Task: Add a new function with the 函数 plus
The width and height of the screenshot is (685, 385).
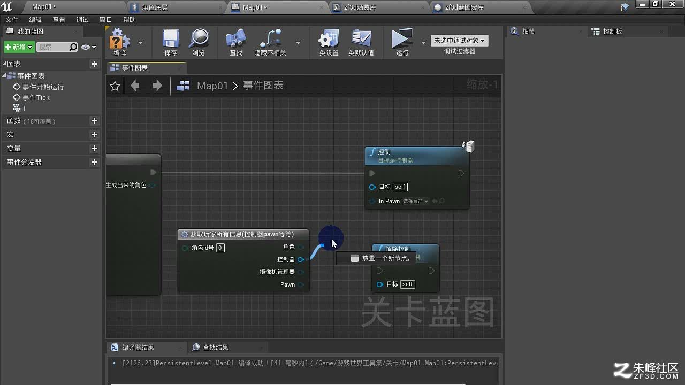Action: tap(94, 121)
